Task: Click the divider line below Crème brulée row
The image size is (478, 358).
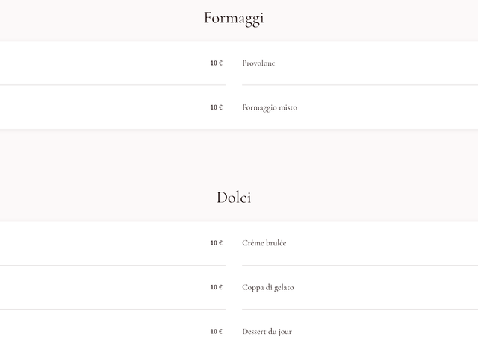Action: [358, 265]
